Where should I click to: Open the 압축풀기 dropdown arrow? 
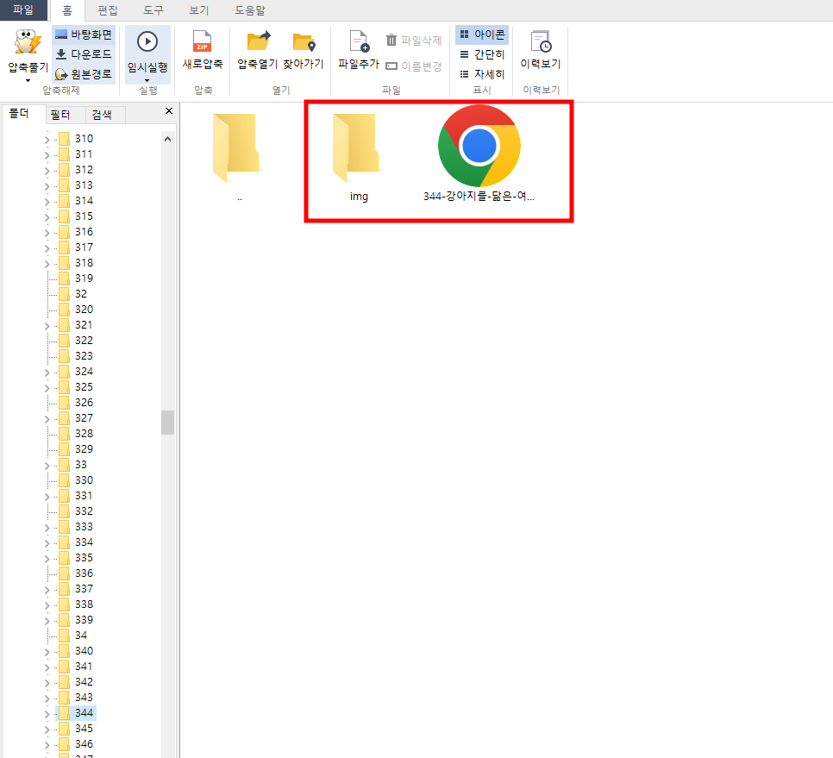pos(28,81)
